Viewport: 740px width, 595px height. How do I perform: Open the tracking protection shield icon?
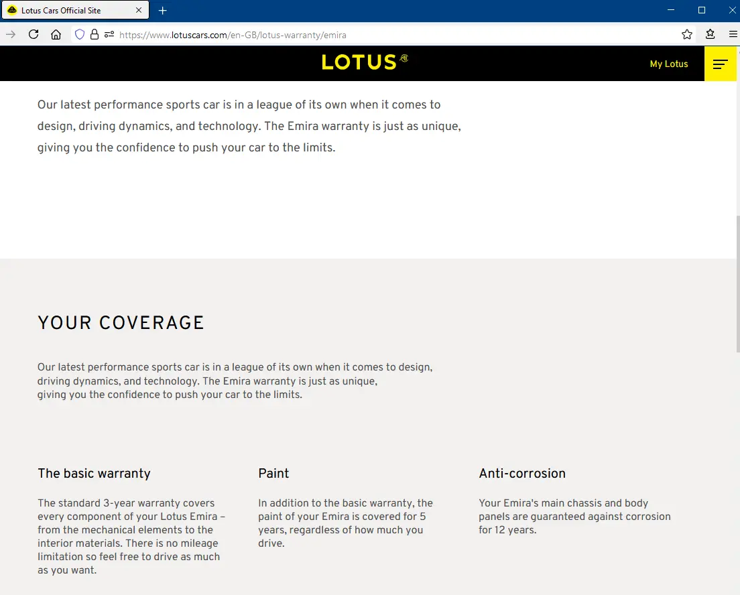pyautogui.click(x=80, y=35)
